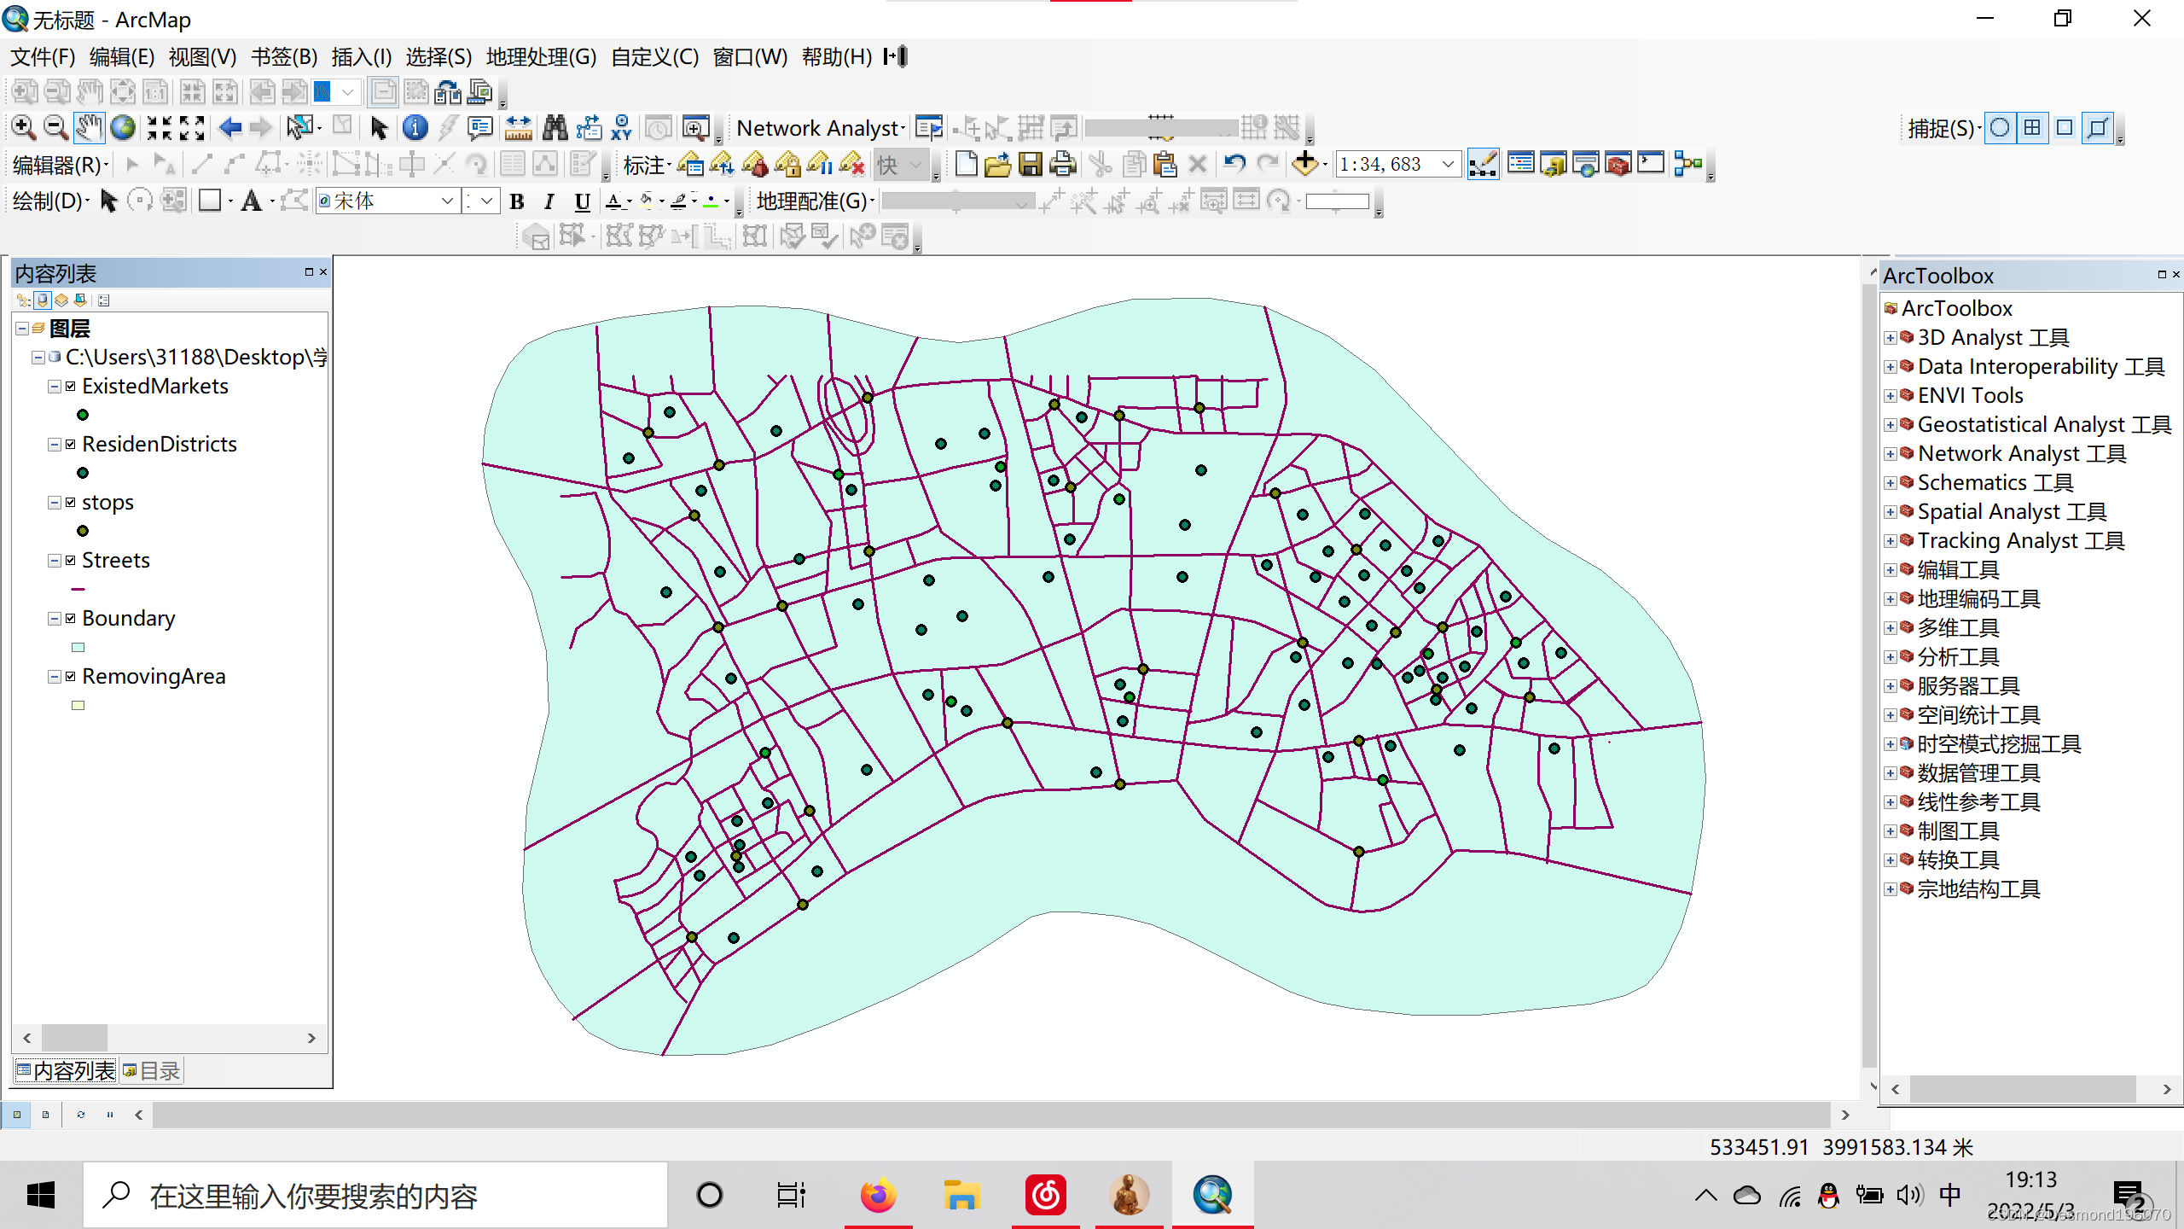Viewport: 2184px width, 1229px height.
Task: Switch to the 目录 tab
Action: [152, 1071]
